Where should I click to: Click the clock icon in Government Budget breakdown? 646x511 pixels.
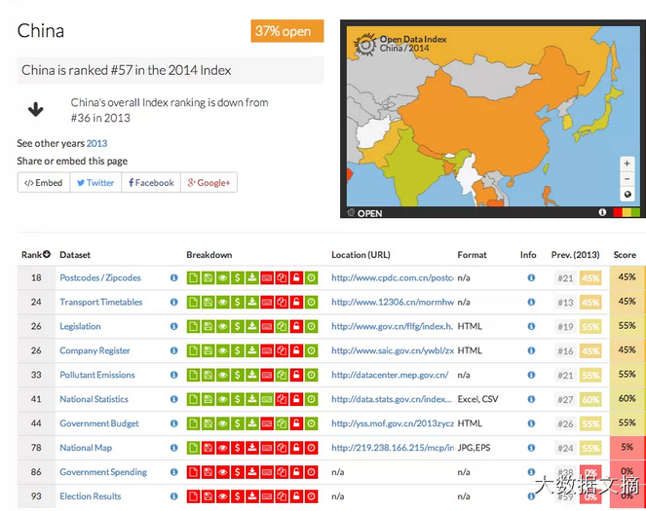[311, 423]
